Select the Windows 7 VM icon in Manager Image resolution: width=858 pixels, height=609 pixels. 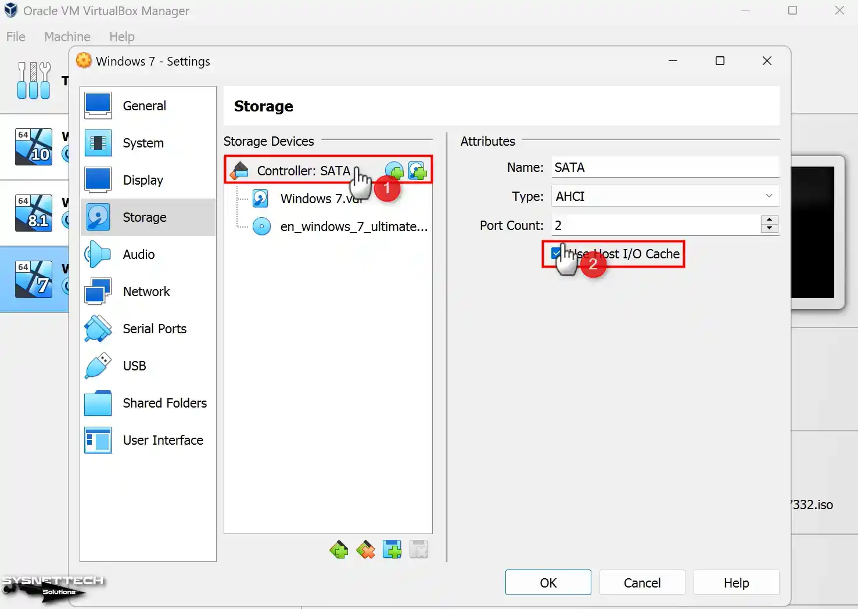(34, 279)
